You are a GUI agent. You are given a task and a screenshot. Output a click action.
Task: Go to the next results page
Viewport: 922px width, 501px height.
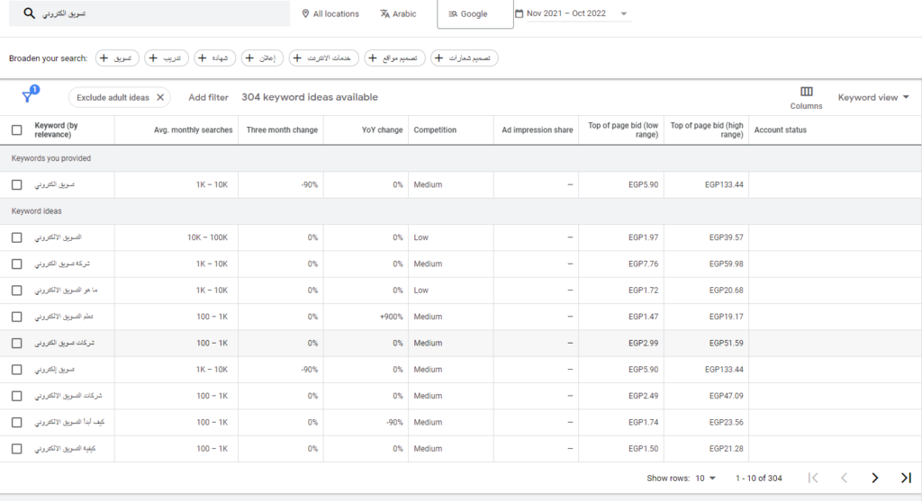[x=874, y=478]
